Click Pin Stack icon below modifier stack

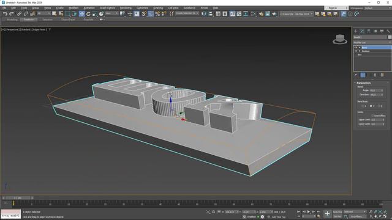tap(356, 75)
